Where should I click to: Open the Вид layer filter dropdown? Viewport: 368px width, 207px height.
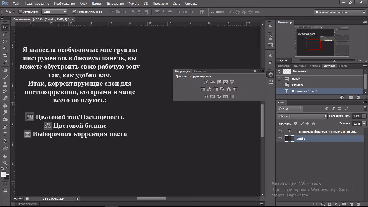(290, 109)
